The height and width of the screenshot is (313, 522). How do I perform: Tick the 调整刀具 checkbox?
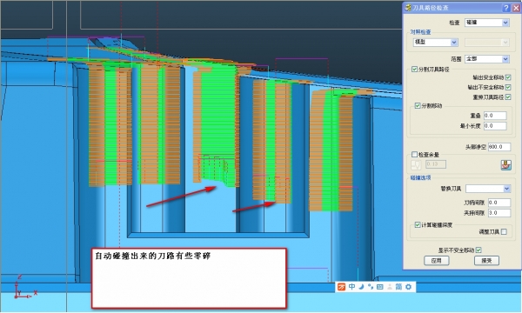pos(504,231)
